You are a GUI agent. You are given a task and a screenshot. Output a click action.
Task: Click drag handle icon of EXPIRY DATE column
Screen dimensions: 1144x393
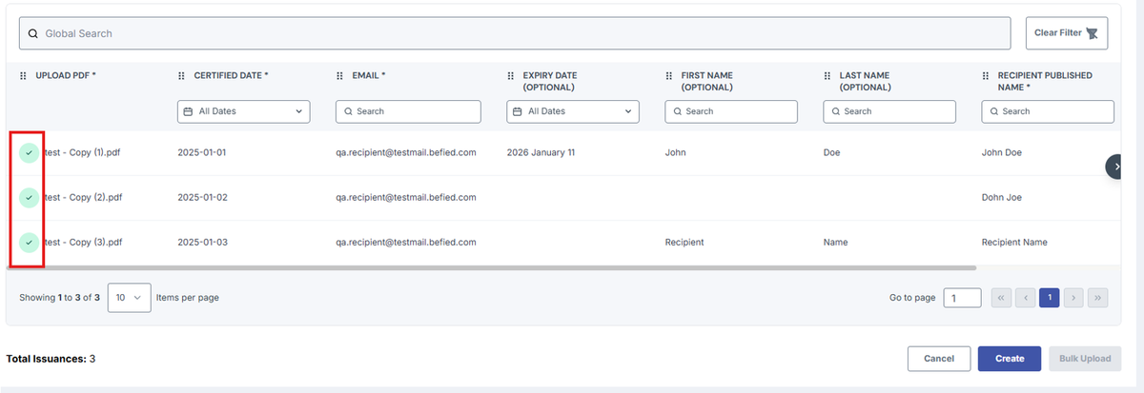[512, 75]
